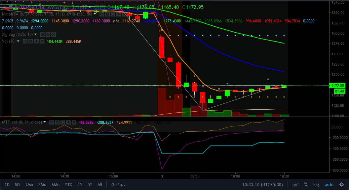The image size is (349, 190).
Task: Expand the Vol (20) dropdown arrow
Action: [18, 41]
